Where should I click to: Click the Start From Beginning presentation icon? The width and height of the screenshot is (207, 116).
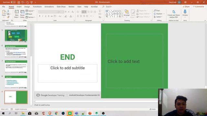pyautogui.click(x=32, y=2)
